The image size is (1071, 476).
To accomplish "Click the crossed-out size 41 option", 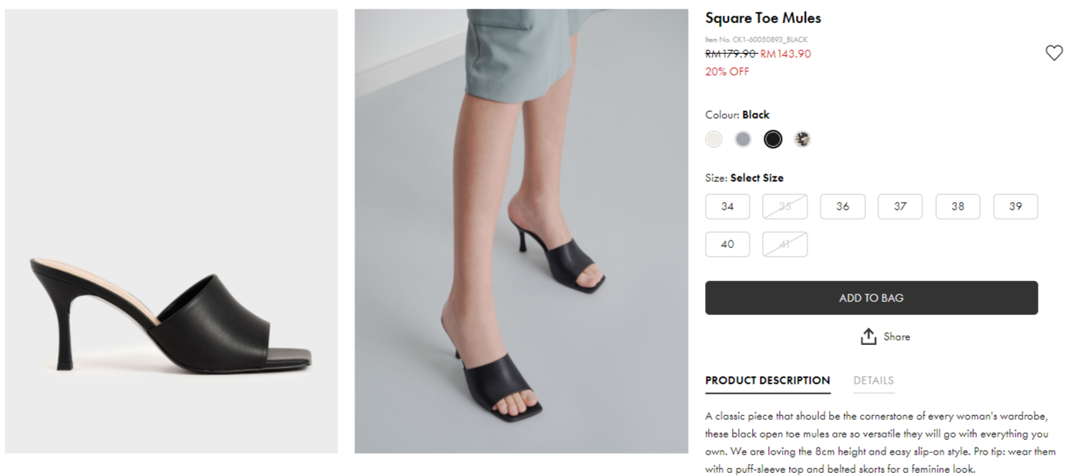I will pyautogui.click(x=785, y=244).
